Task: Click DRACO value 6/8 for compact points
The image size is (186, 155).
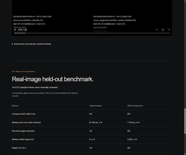Action: coord(129,114)
